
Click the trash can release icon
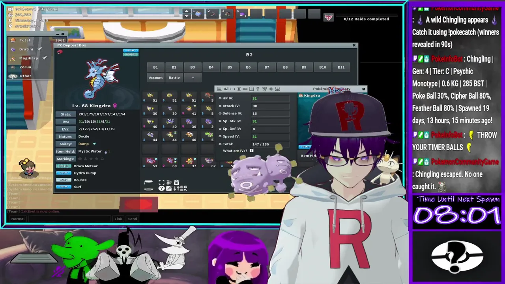point(176,182)
